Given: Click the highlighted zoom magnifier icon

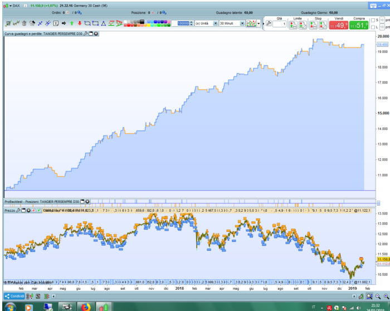Looking at the screenshot, I should click(369, 297).
